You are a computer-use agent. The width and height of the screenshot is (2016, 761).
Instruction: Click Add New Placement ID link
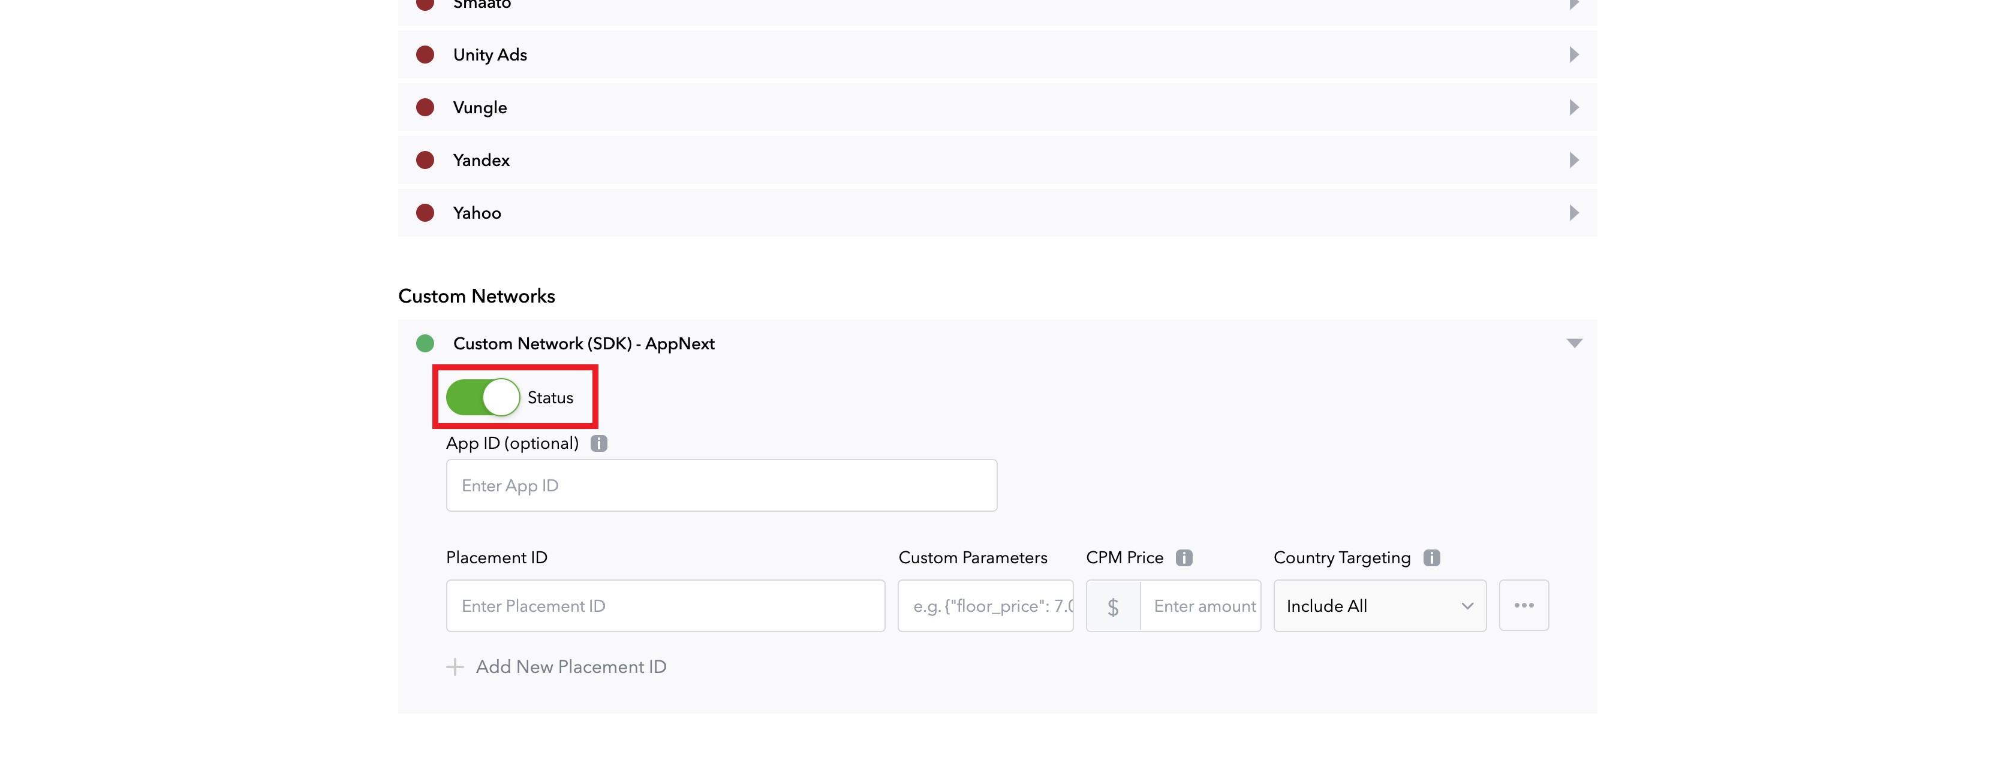click(x=570, y=666)
